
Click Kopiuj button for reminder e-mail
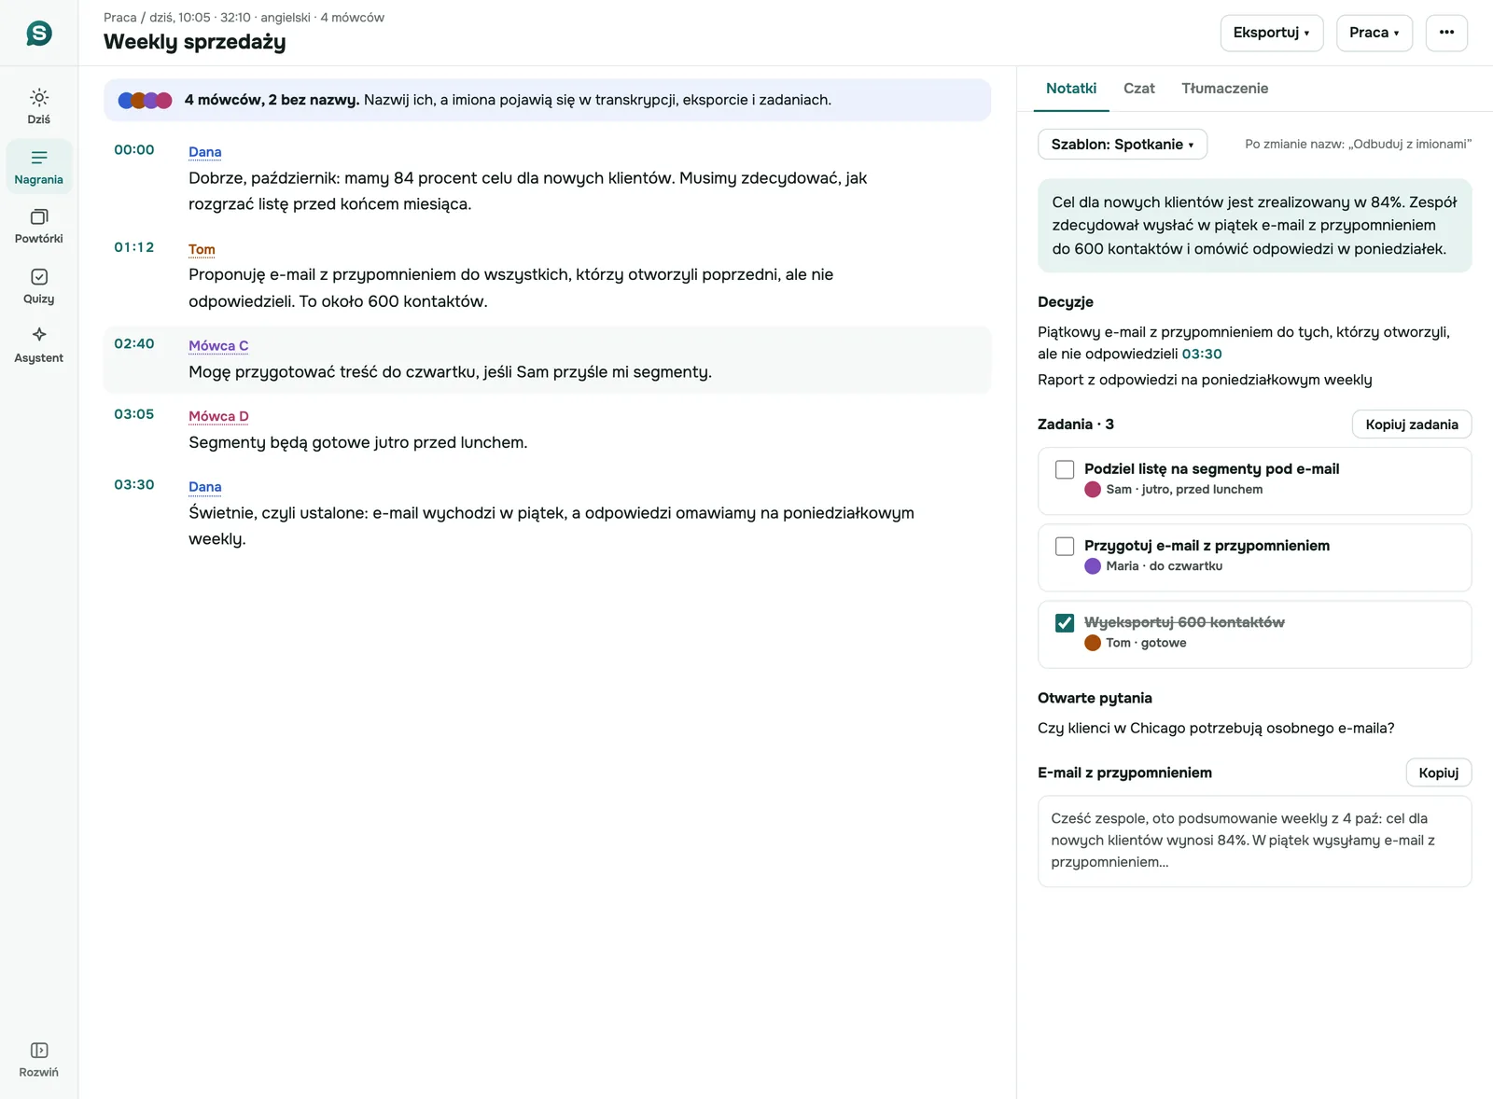pyautogui.click(x=1439, y=772)
